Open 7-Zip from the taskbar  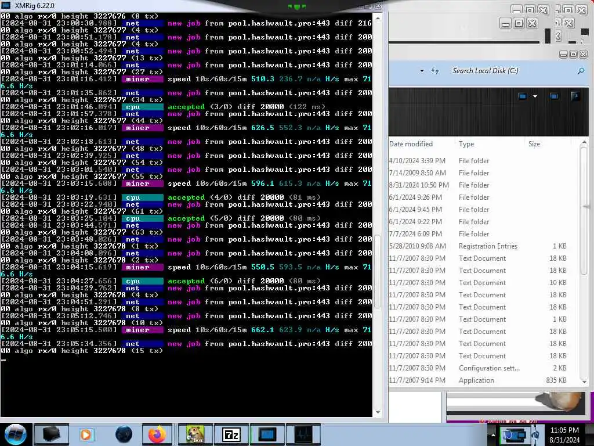[231, 434]
